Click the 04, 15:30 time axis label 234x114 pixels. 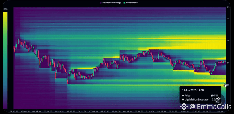(x=14, y=111)
